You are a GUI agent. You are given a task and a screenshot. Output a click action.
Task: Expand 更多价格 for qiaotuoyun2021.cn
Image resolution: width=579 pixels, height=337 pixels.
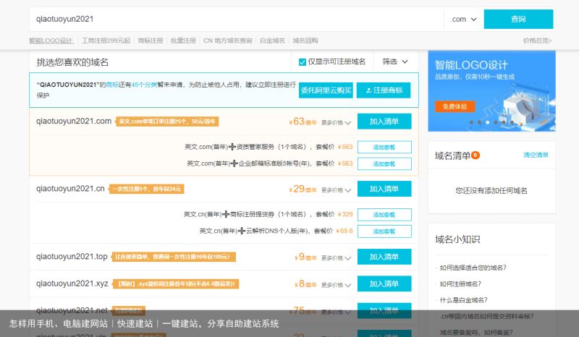[x=336, y=190]
